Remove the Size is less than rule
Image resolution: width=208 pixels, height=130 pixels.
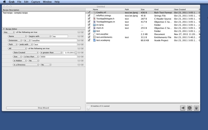(79, 57)
